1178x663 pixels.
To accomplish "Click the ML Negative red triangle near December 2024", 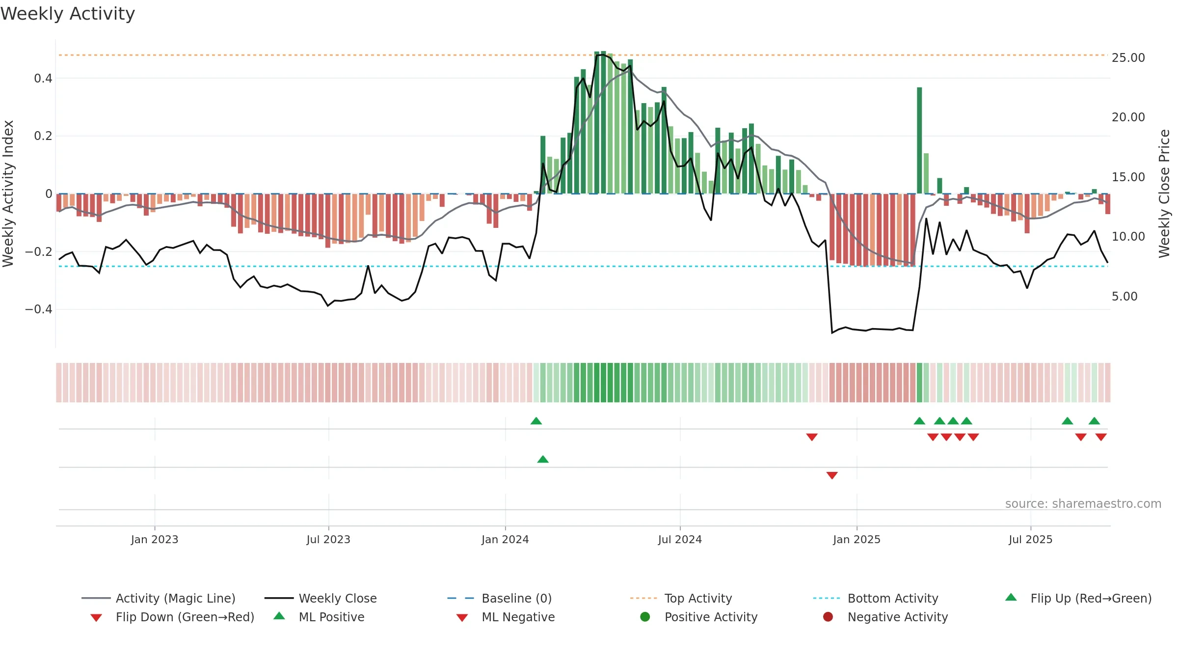I will pos(832,475).
